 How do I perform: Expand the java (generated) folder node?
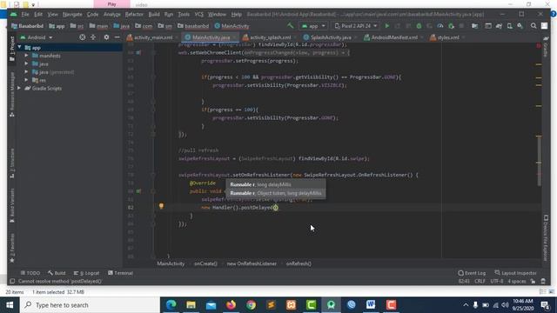26,72
